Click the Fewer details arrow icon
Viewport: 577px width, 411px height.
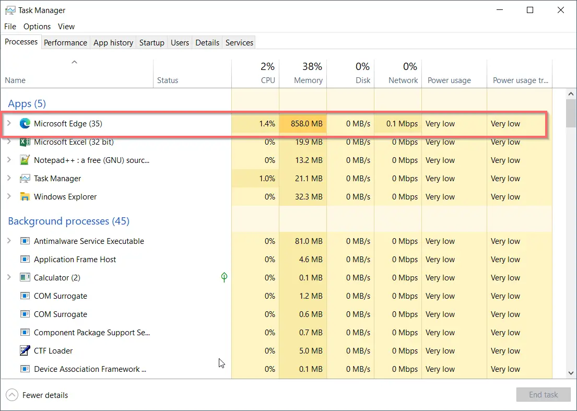pos(12,395)
